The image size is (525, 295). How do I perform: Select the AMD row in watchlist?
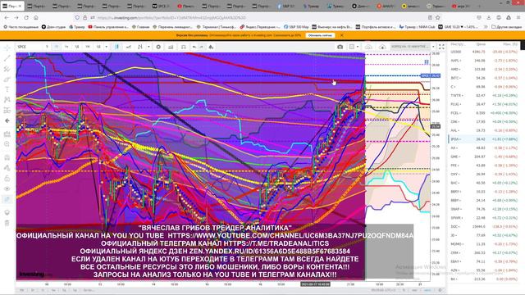pyautogui.click(x=483, y=69)
